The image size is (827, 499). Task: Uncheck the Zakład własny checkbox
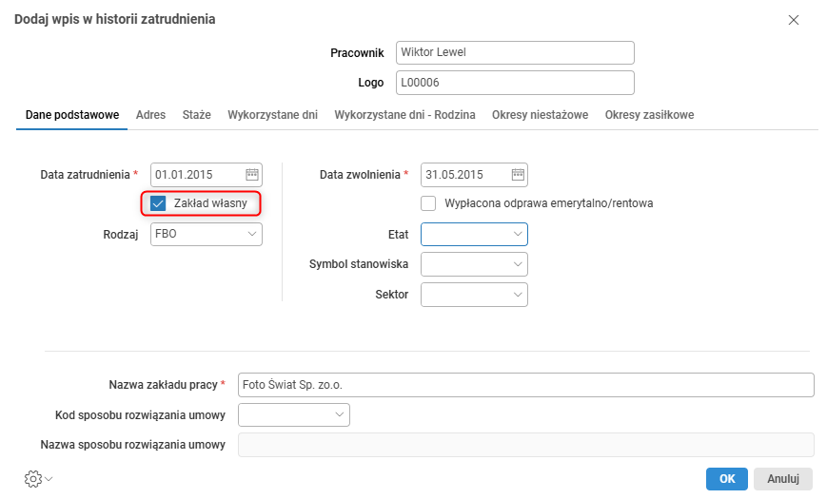point(159,203)
